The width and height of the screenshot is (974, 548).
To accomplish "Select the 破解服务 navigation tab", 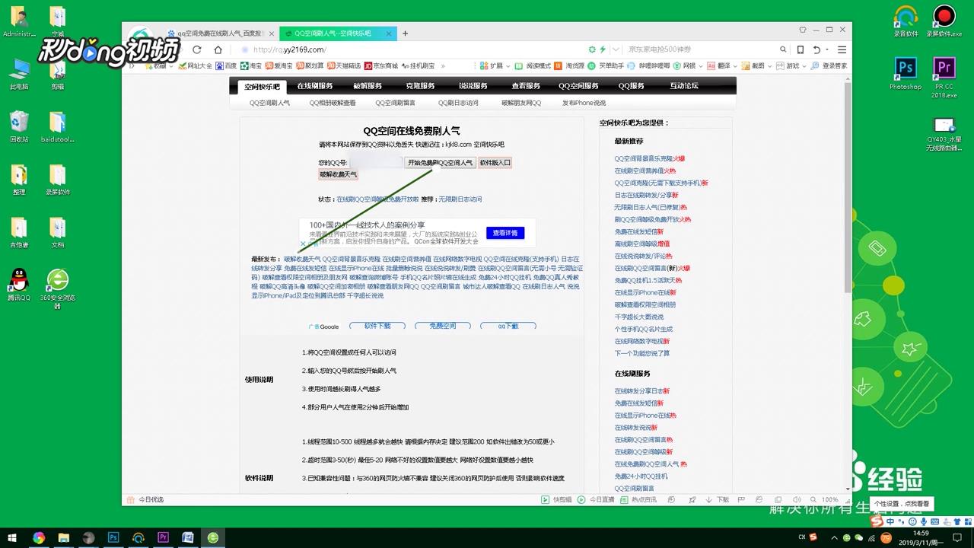I will pyautogui.click(x=368, y=86).
